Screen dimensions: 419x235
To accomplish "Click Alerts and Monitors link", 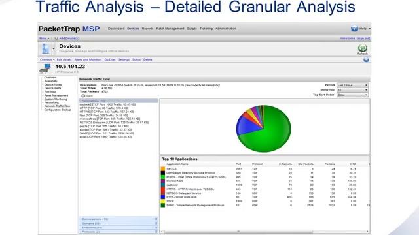I will click(x=88, y=59).
